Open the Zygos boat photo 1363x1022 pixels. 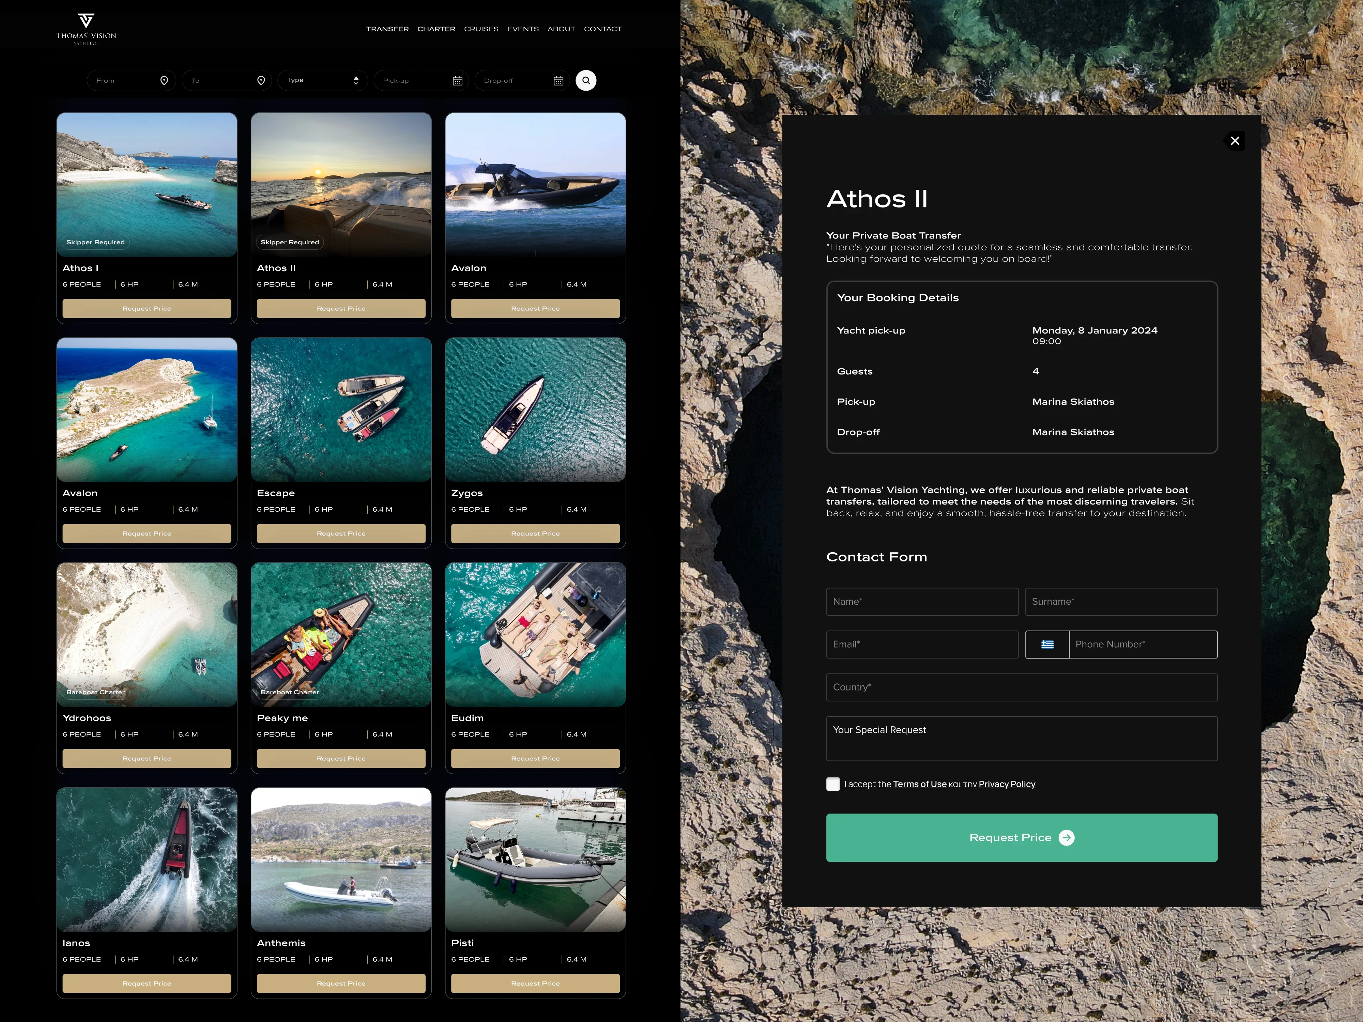[x=535, y=410]
